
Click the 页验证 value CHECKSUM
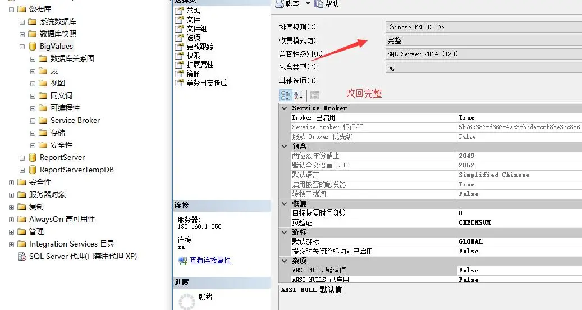click(475, 222)
